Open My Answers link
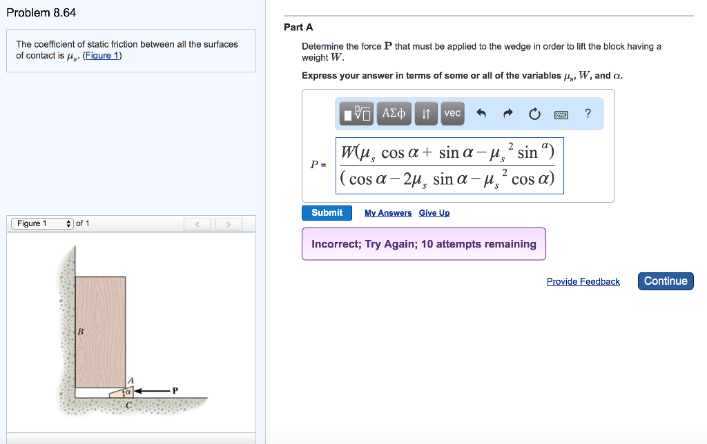 388,212
